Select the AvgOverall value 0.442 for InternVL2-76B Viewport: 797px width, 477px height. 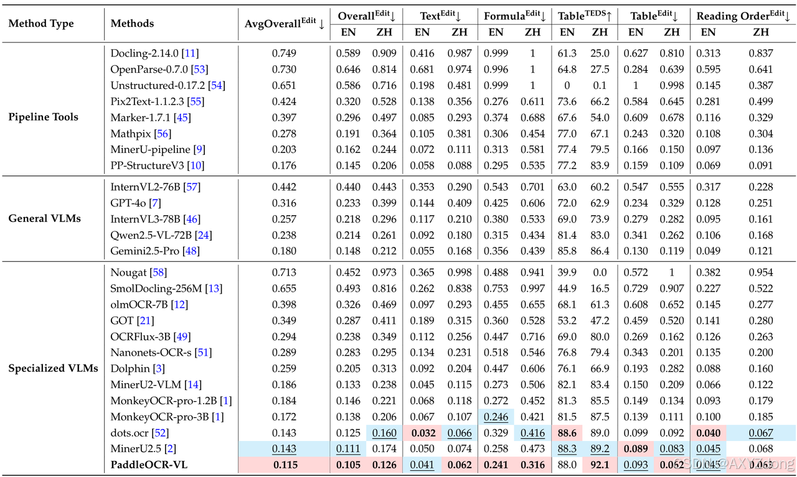pos(284,187)
